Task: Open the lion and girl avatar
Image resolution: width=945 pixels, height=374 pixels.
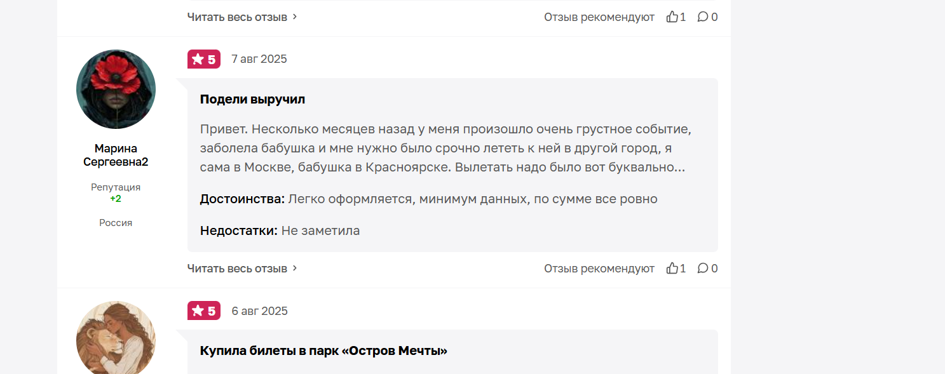Action: pos(116,337)
